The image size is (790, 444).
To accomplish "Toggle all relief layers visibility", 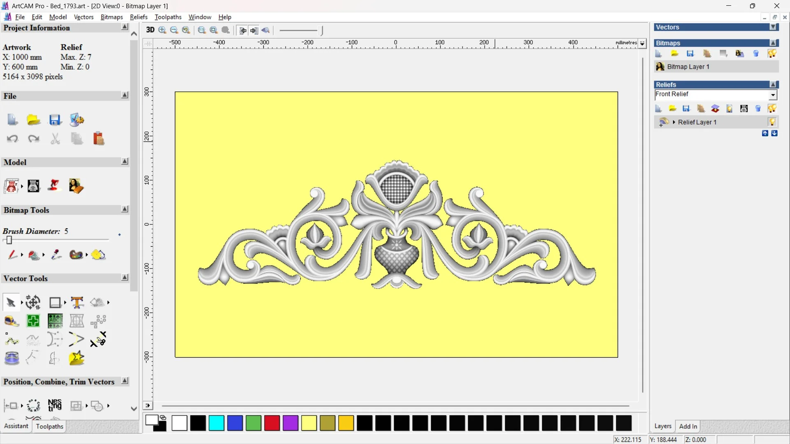I will pyautogui.click(x=772, y=109).
